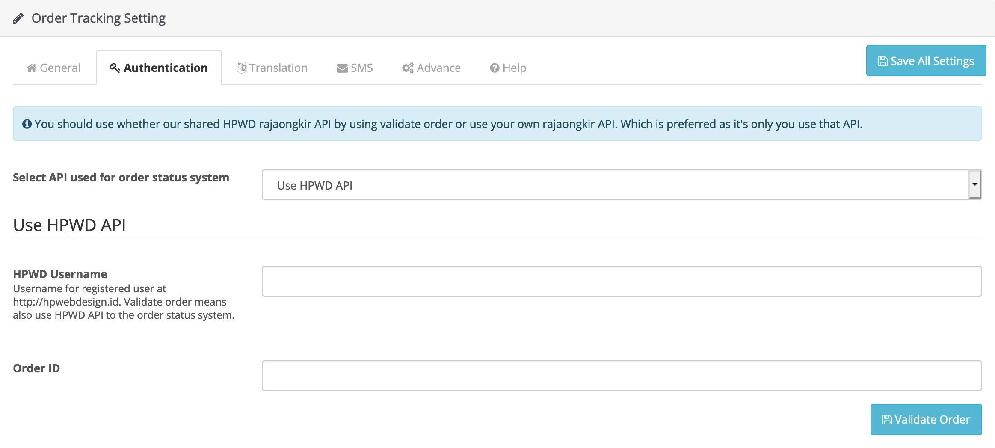Viewport: 995px width, 448px height.
Task: Focus the HPWD Username text field
Action: (x=621, y=281)
